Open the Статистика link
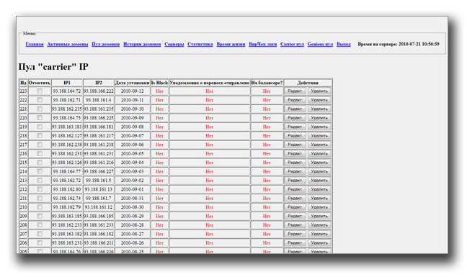 [x=200, y=44]
